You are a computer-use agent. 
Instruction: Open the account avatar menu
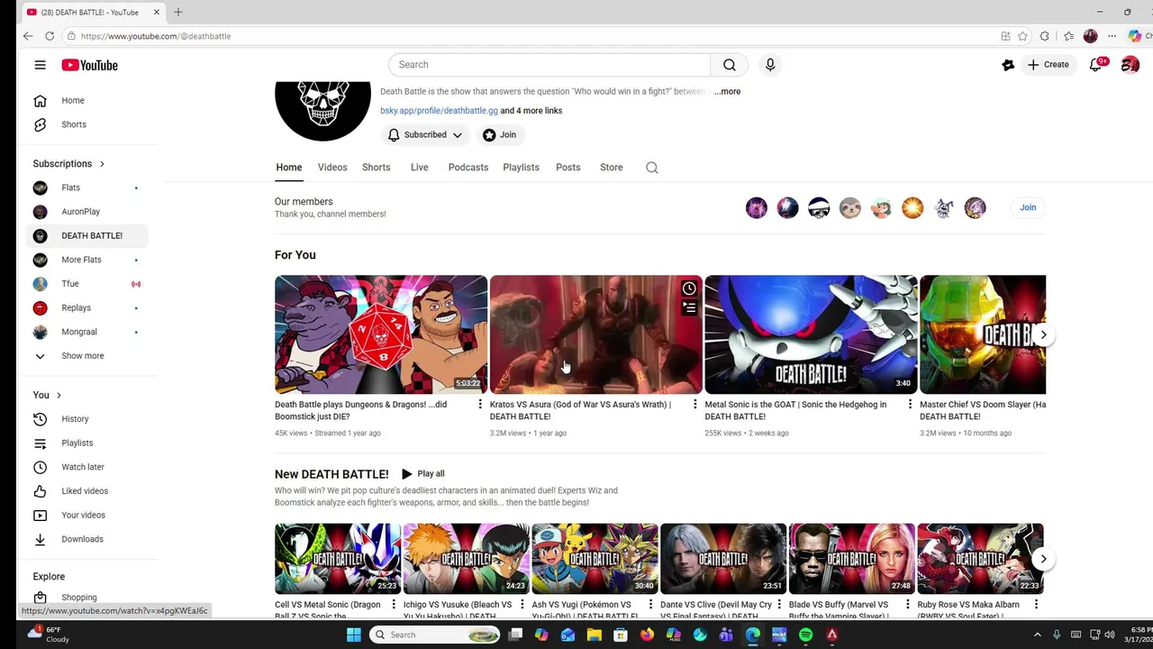[1130, 65]
